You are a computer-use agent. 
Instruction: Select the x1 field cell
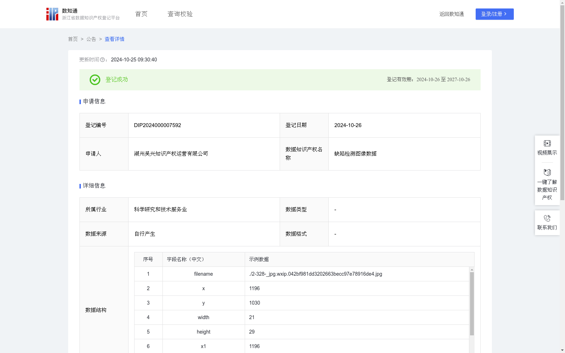(x=203, y=346)
